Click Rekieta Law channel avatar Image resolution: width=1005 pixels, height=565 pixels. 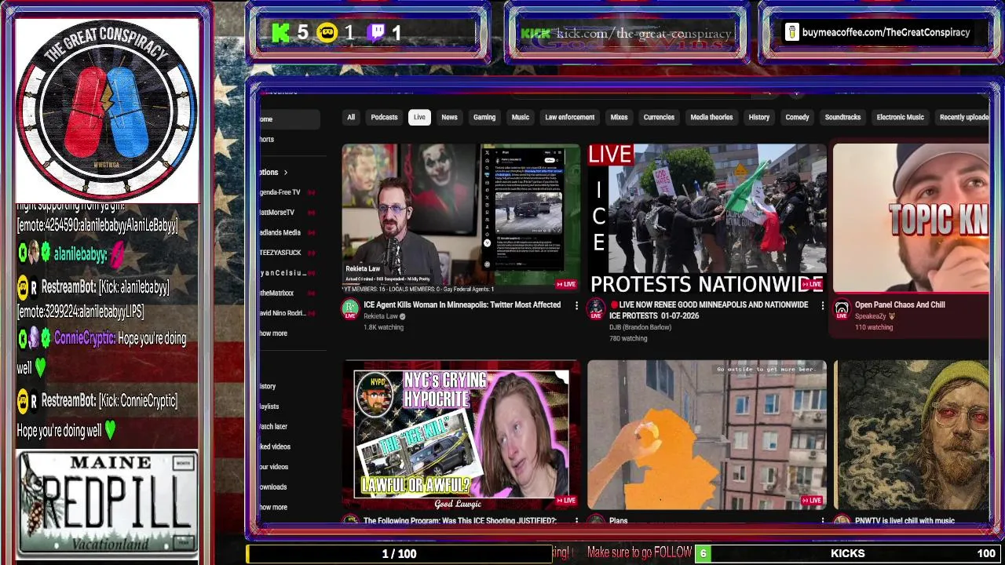pyautogui.click(x=350, y=309)
